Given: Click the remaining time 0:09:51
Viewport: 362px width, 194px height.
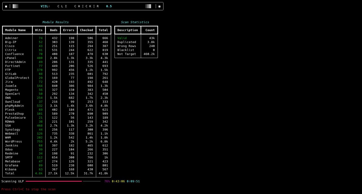Looking at the screenshot, I should (133, 181).
